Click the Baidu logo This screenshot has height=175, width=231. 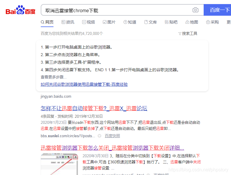(x=20, y=10)
